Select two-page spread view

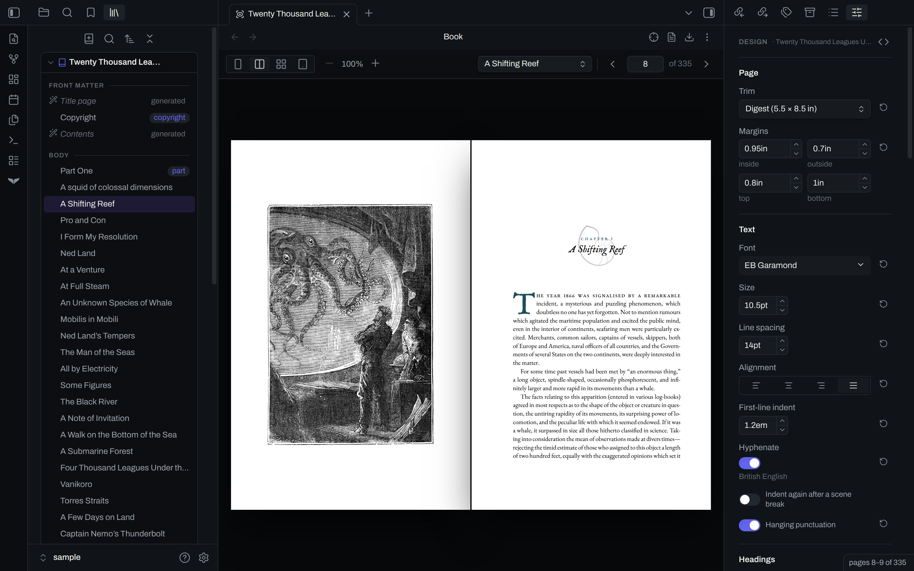260,64
